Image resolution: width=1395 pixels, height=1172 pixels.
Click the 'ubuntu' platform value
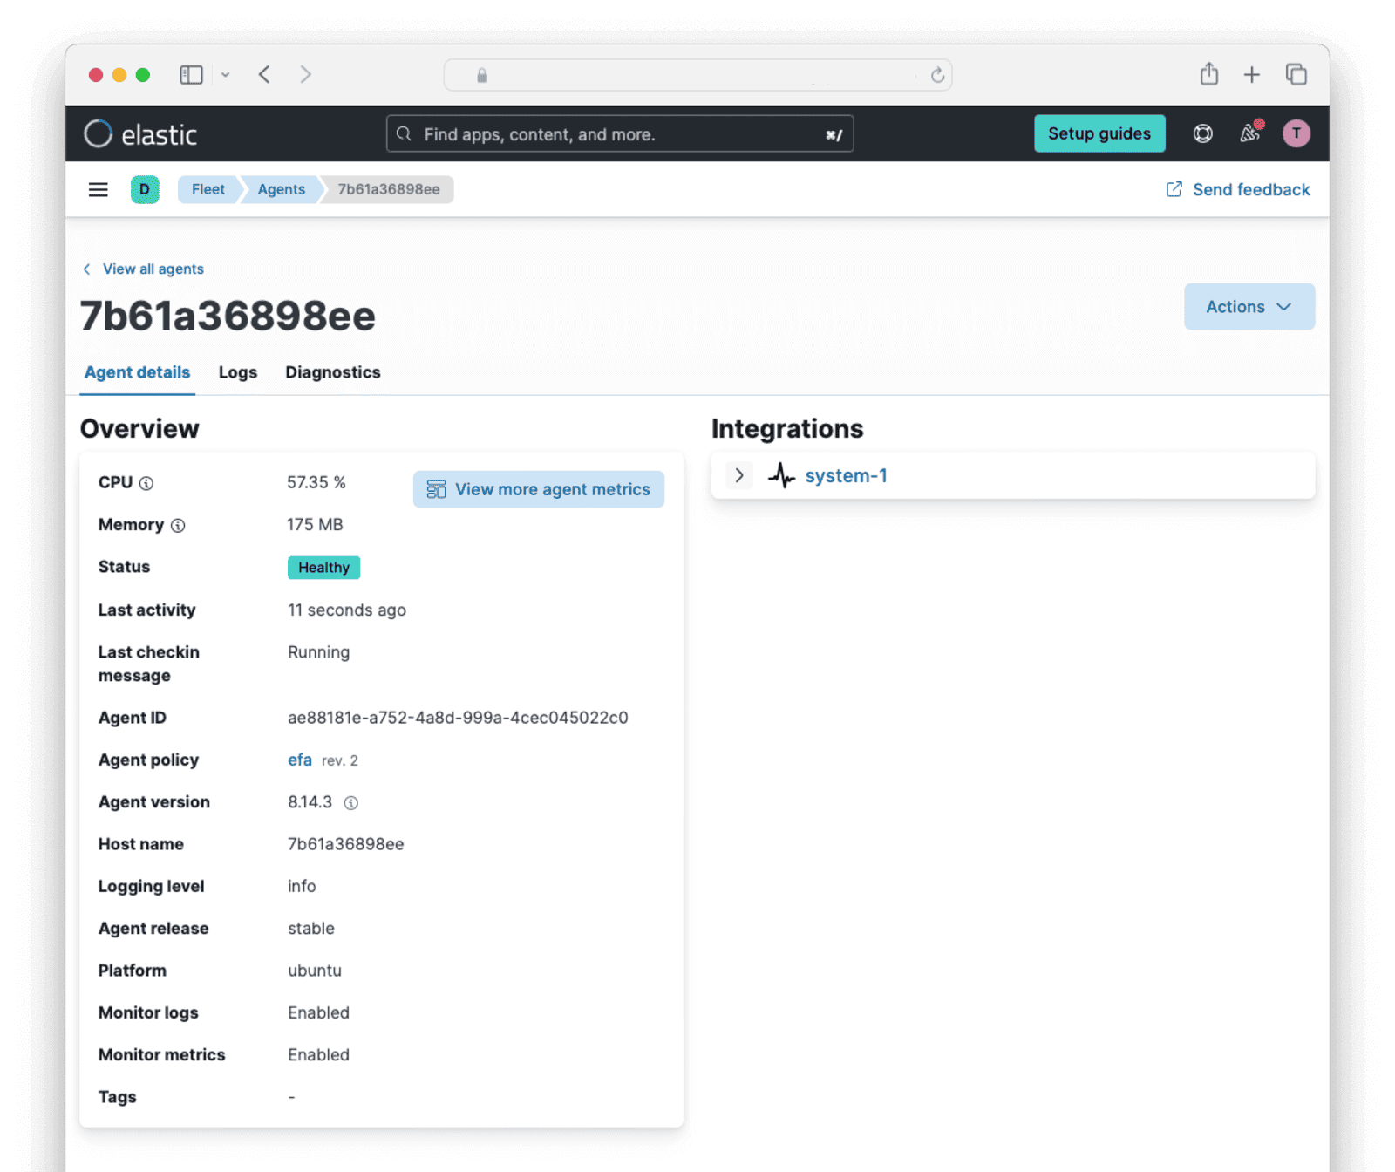[315, 971]
